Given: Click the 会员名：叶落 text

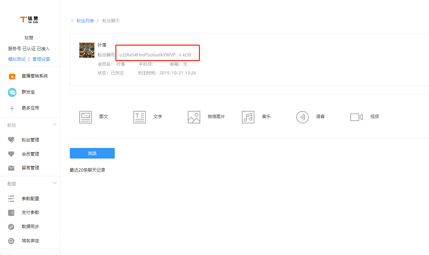Looking at the screenshot, I should (111, 64).
